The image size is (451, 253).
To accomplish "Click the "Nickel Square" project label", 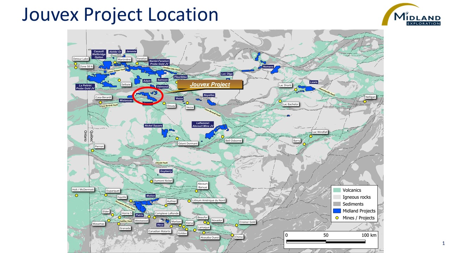I will (153, 125).
